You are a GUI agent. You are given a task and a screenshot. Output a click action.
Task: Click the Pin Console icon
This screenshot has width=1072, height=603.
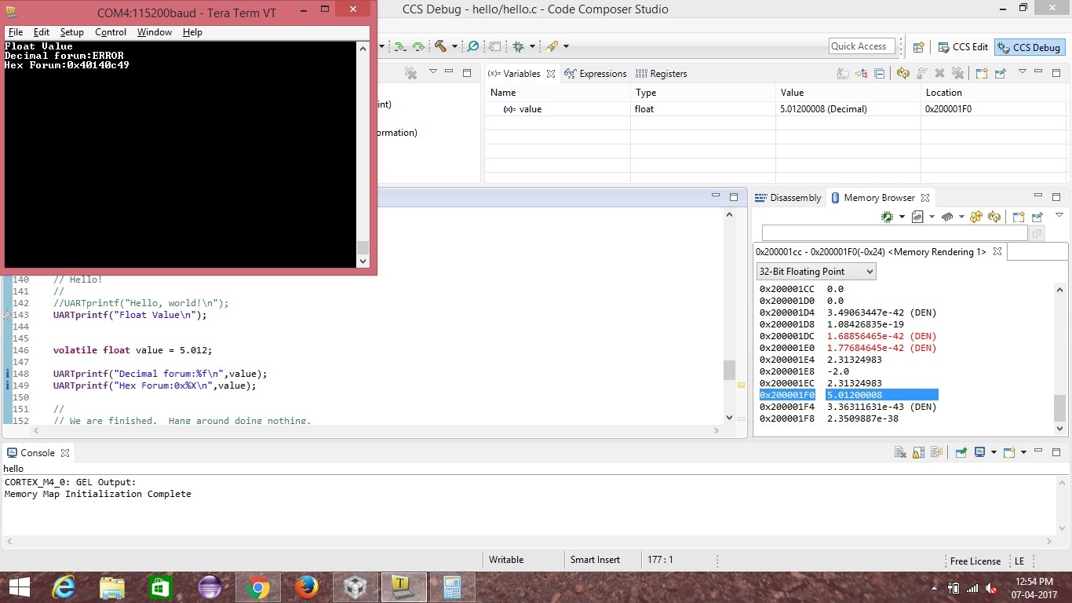point(960,452)
